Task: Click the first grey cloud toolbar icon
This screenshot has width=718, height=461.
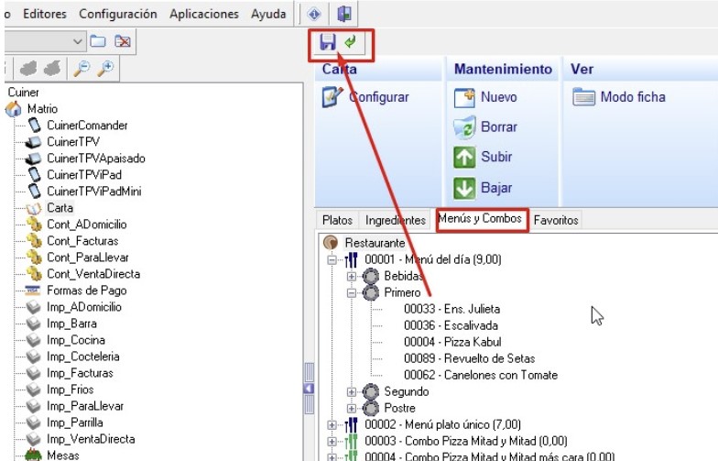Action: pyautogui.click(x=28, y=68)
